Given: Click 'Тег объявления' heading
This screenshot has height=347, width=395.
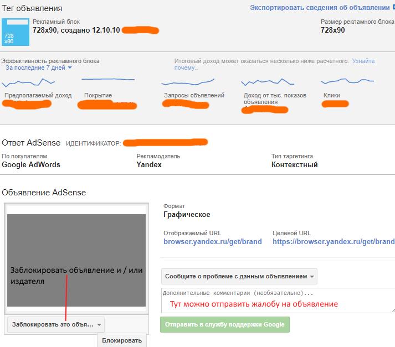Looking at the screenshot, I should tap(32, 8).
